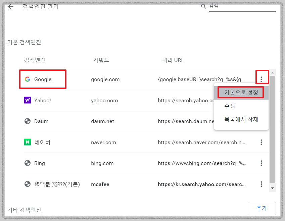The width and height of the screenshot is (285, 221).
Task: Select the Yahoo! engine name
Action: pos(43,100)
